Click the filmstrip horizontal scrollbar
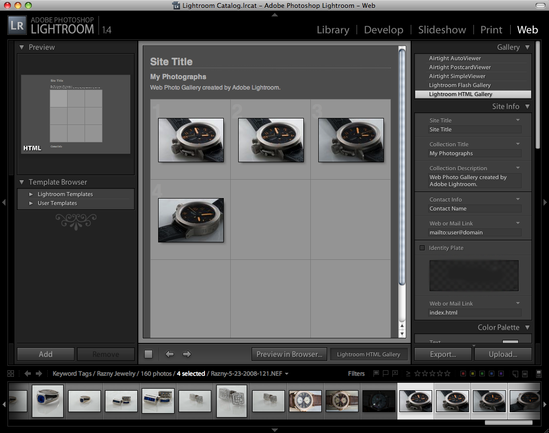The height and width of the screenshot is (433, 549). click(x=508, y=423)
